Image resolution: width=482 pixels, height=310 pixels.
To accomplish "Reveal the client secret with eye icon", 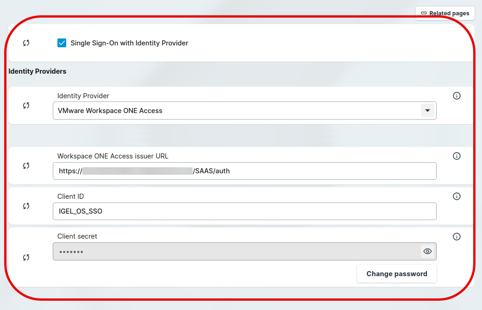I will (427, 251).
